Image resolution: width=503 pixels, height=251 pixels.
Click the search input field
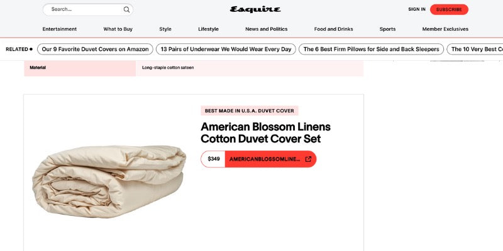[x=82, y=9]
